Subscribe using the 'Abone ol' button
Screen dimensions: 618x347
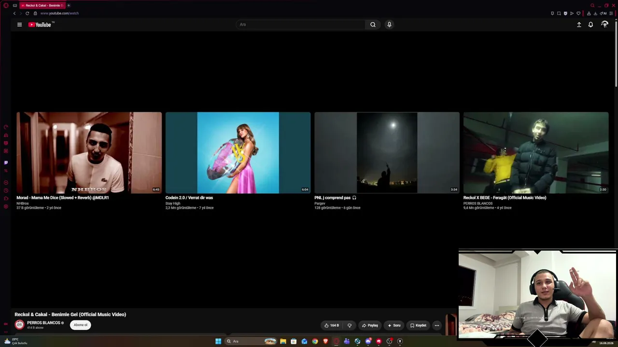(81, 325)
